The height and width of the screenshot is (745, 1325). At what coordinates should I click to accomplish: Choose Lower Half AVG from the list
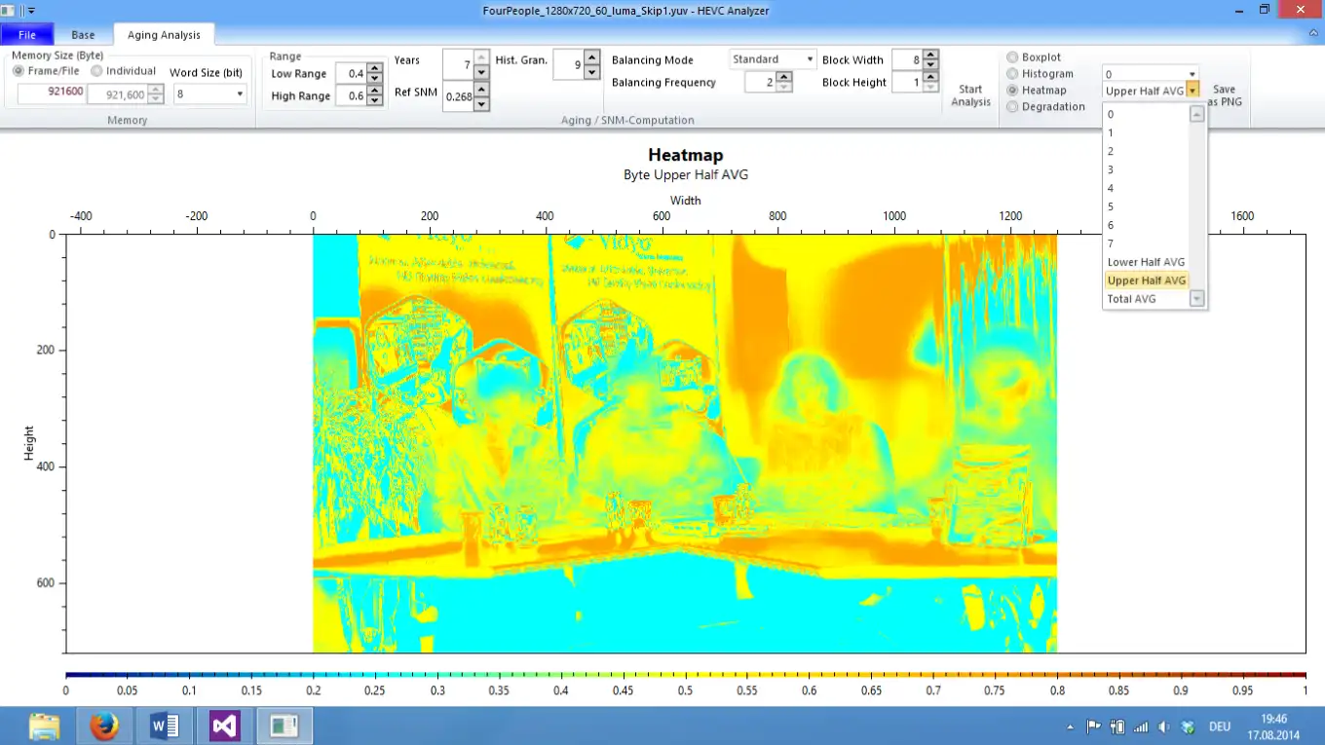1146,262
